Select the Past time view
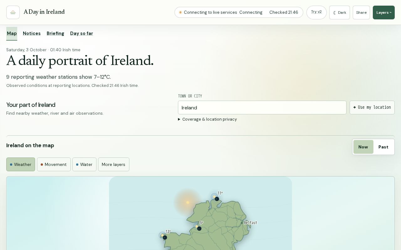The height and width of the screenshot is (250, 401). pyautogui.click(x=383, y=147)
